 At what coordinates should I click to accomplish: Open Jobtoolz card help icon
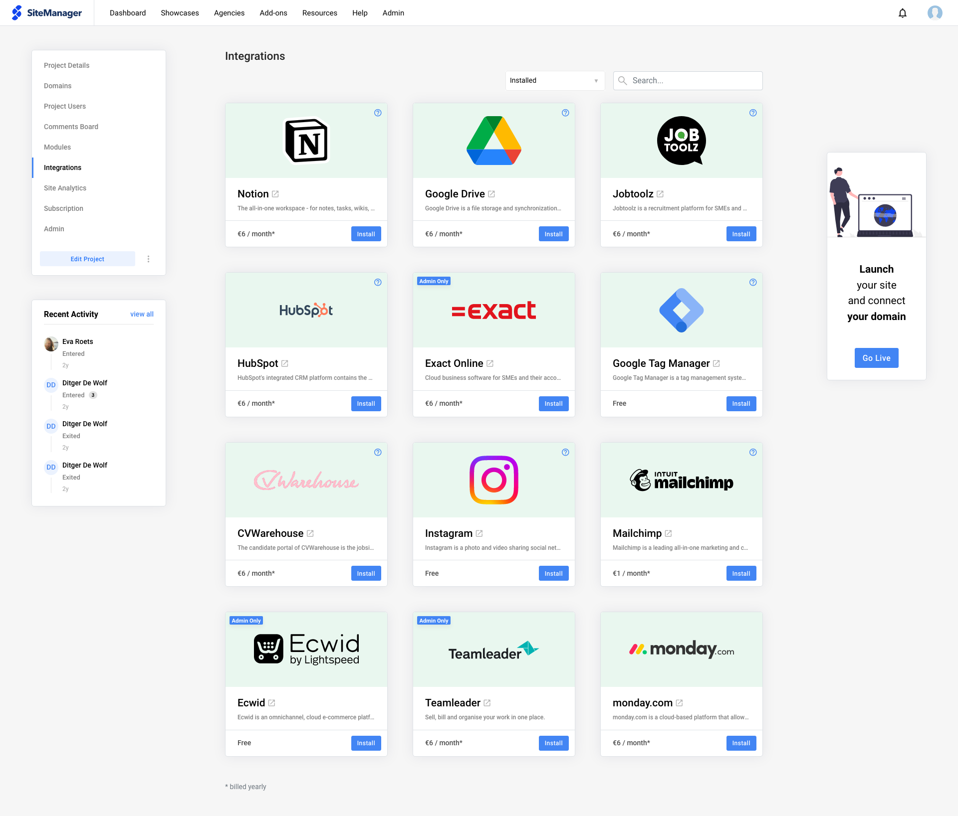(753, 113)
